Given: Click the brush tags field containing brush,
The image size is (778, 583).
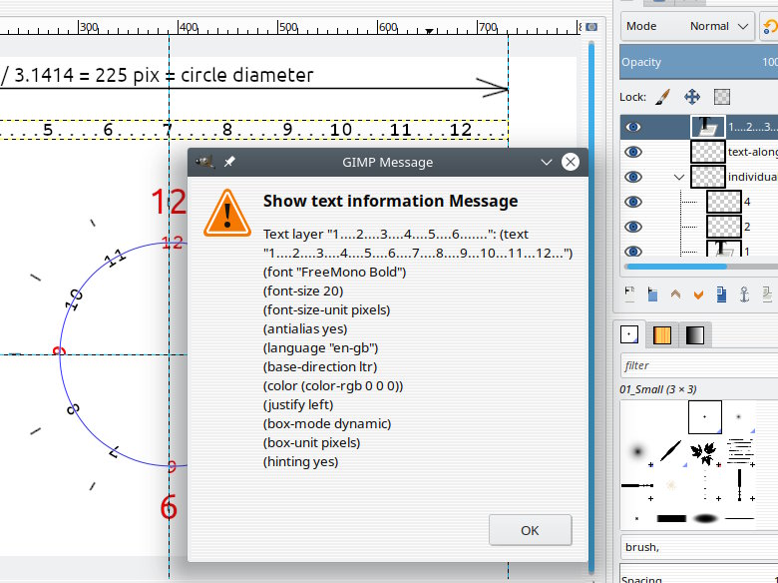Looking at the screenshot, I should pyautogui.click(x=698, y=547).
